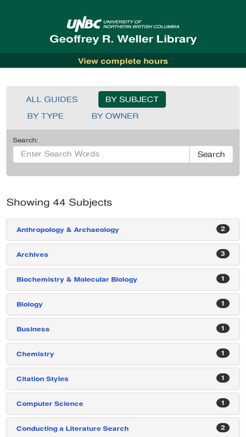Switch to the ALL GUIDES tab
The image size is (246, 437).
tap(52, 100)
